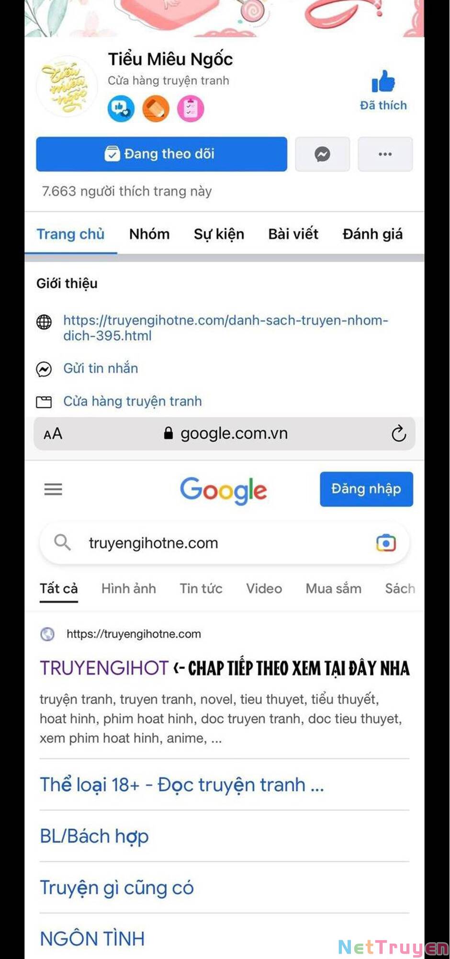Click the Đăng nhập sign-in button
Screen dimensions: 450x959
tap(366, 489)
